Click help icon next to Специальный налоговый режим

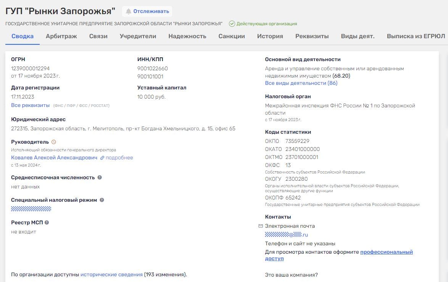coord(102,200)
